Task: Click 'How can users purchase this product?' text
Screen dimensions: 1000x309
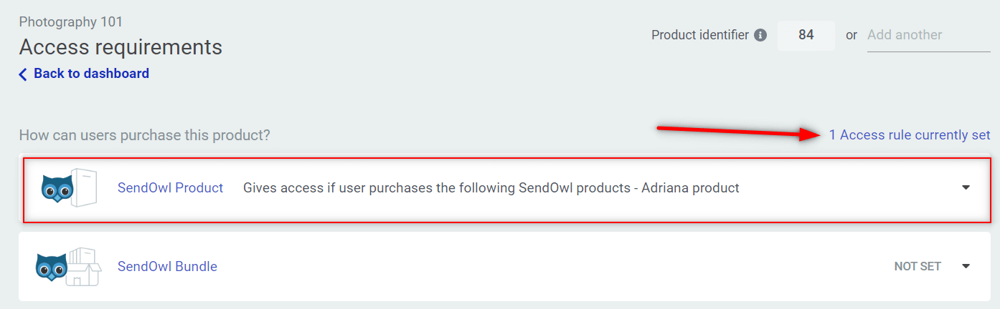Action: pos(144,135)
